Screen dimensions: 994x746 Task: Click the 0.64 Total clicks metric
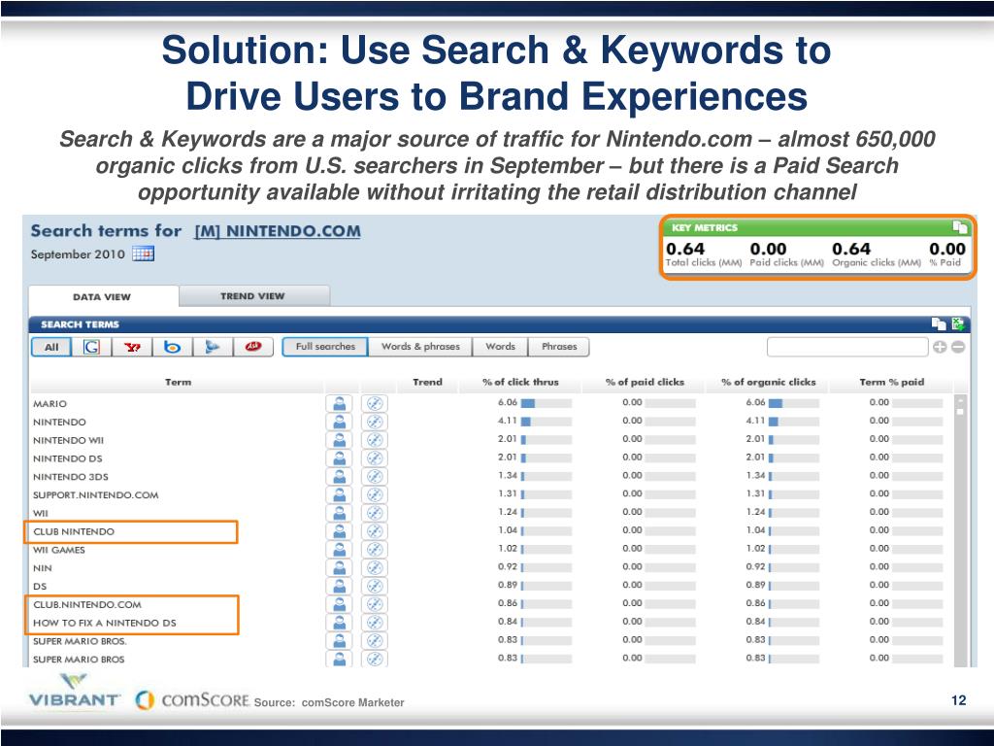pyautogui.click(x=685, y=249)
